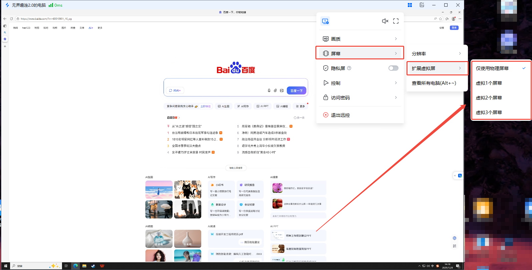Open the Windows Start menu
Viewport: 532px width, 270px height.
point(5,266)
